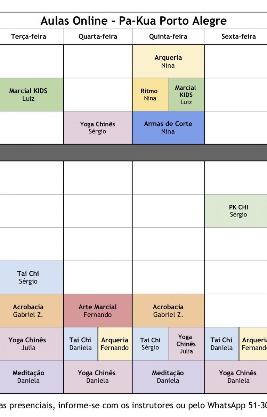This screenshot has height=417, width=267.
Task: Select Armas de Corte Nina block
Action: point(168,128)
